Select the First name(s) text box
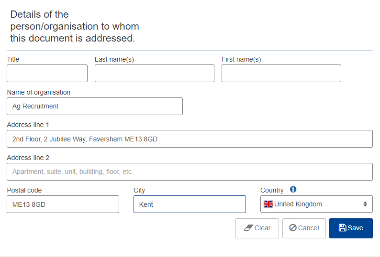This screenshot has height=257, width=380. [x=281, y=74]
